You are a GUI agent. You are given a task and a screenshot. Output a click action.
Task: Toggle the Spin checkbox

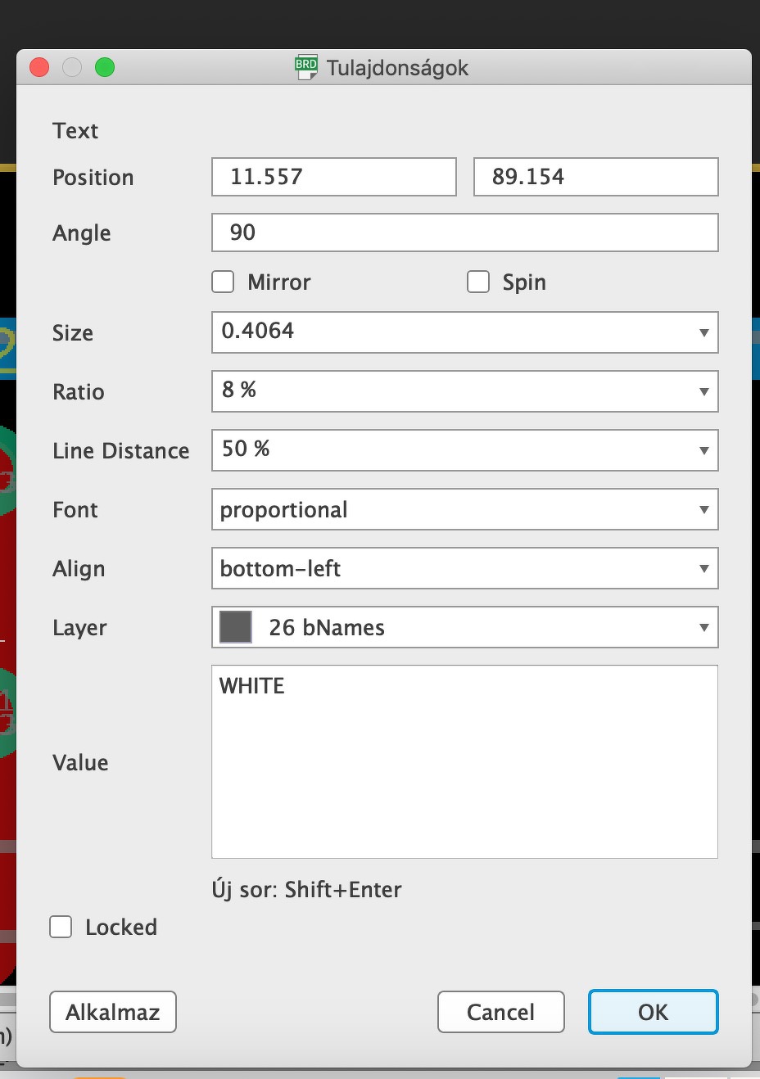(x=478, y=282)
